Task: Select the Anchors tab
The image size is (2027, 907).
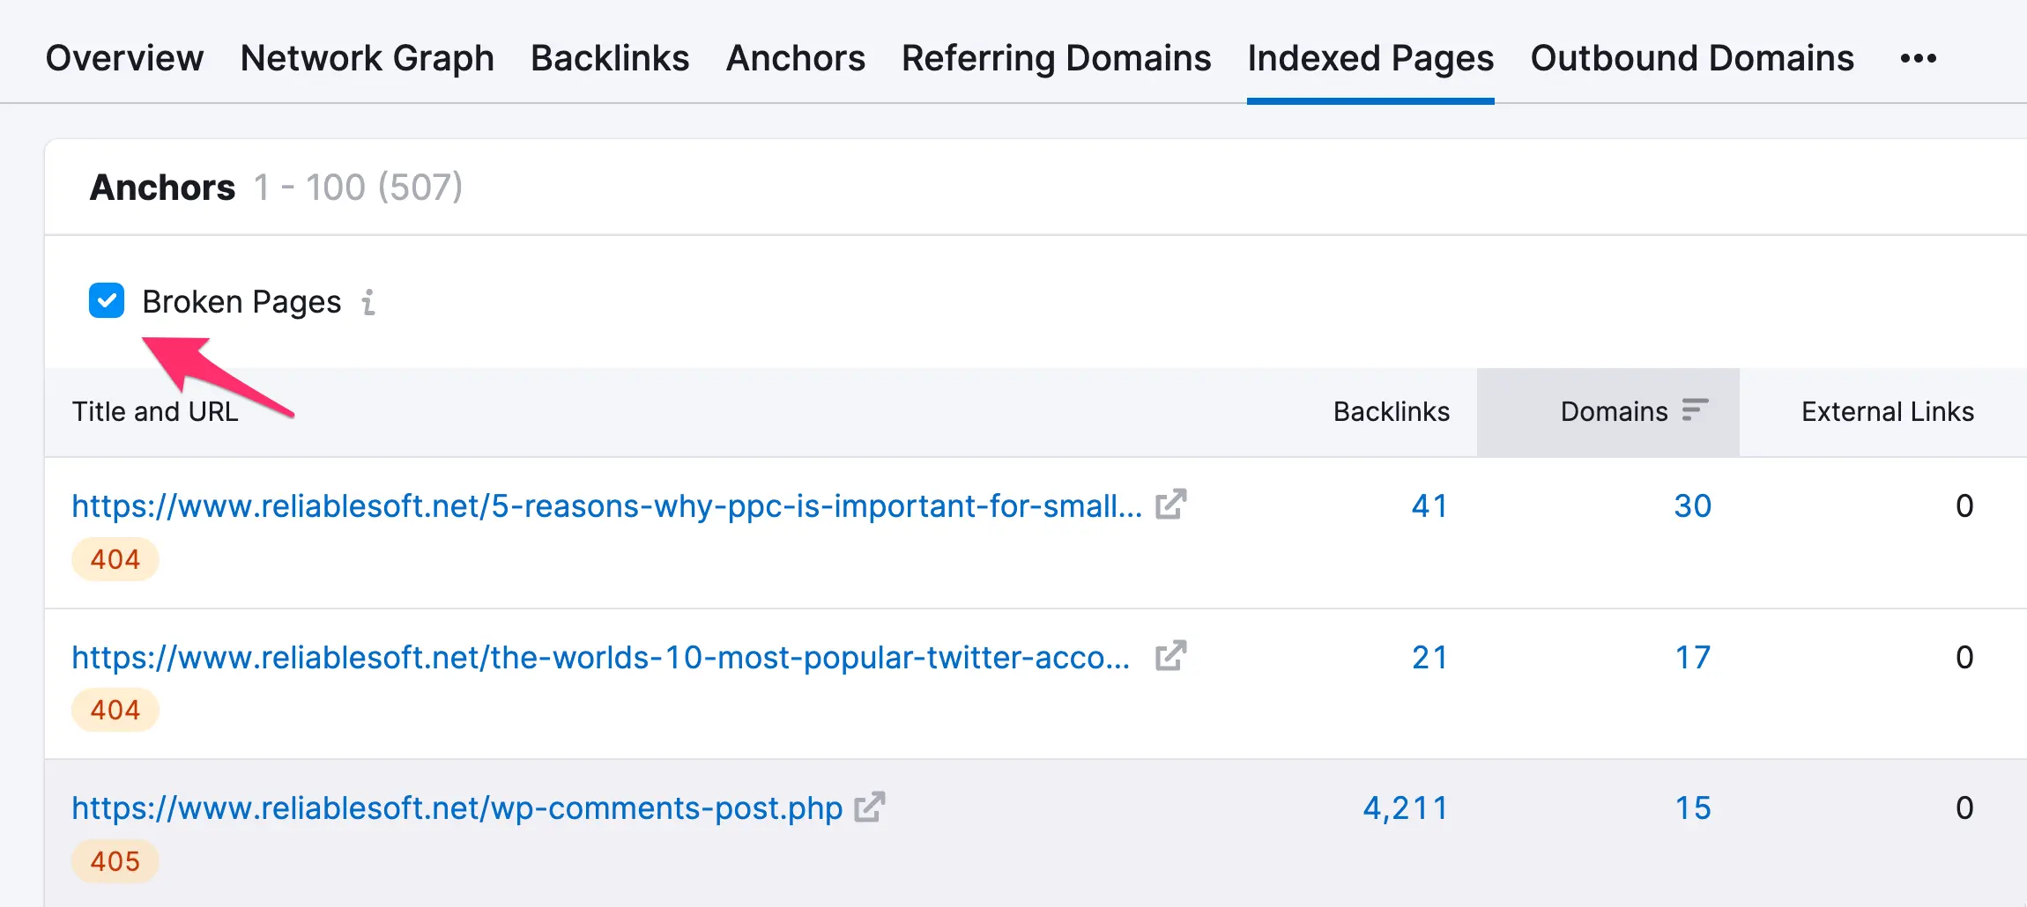Action: tap(795, 58)
